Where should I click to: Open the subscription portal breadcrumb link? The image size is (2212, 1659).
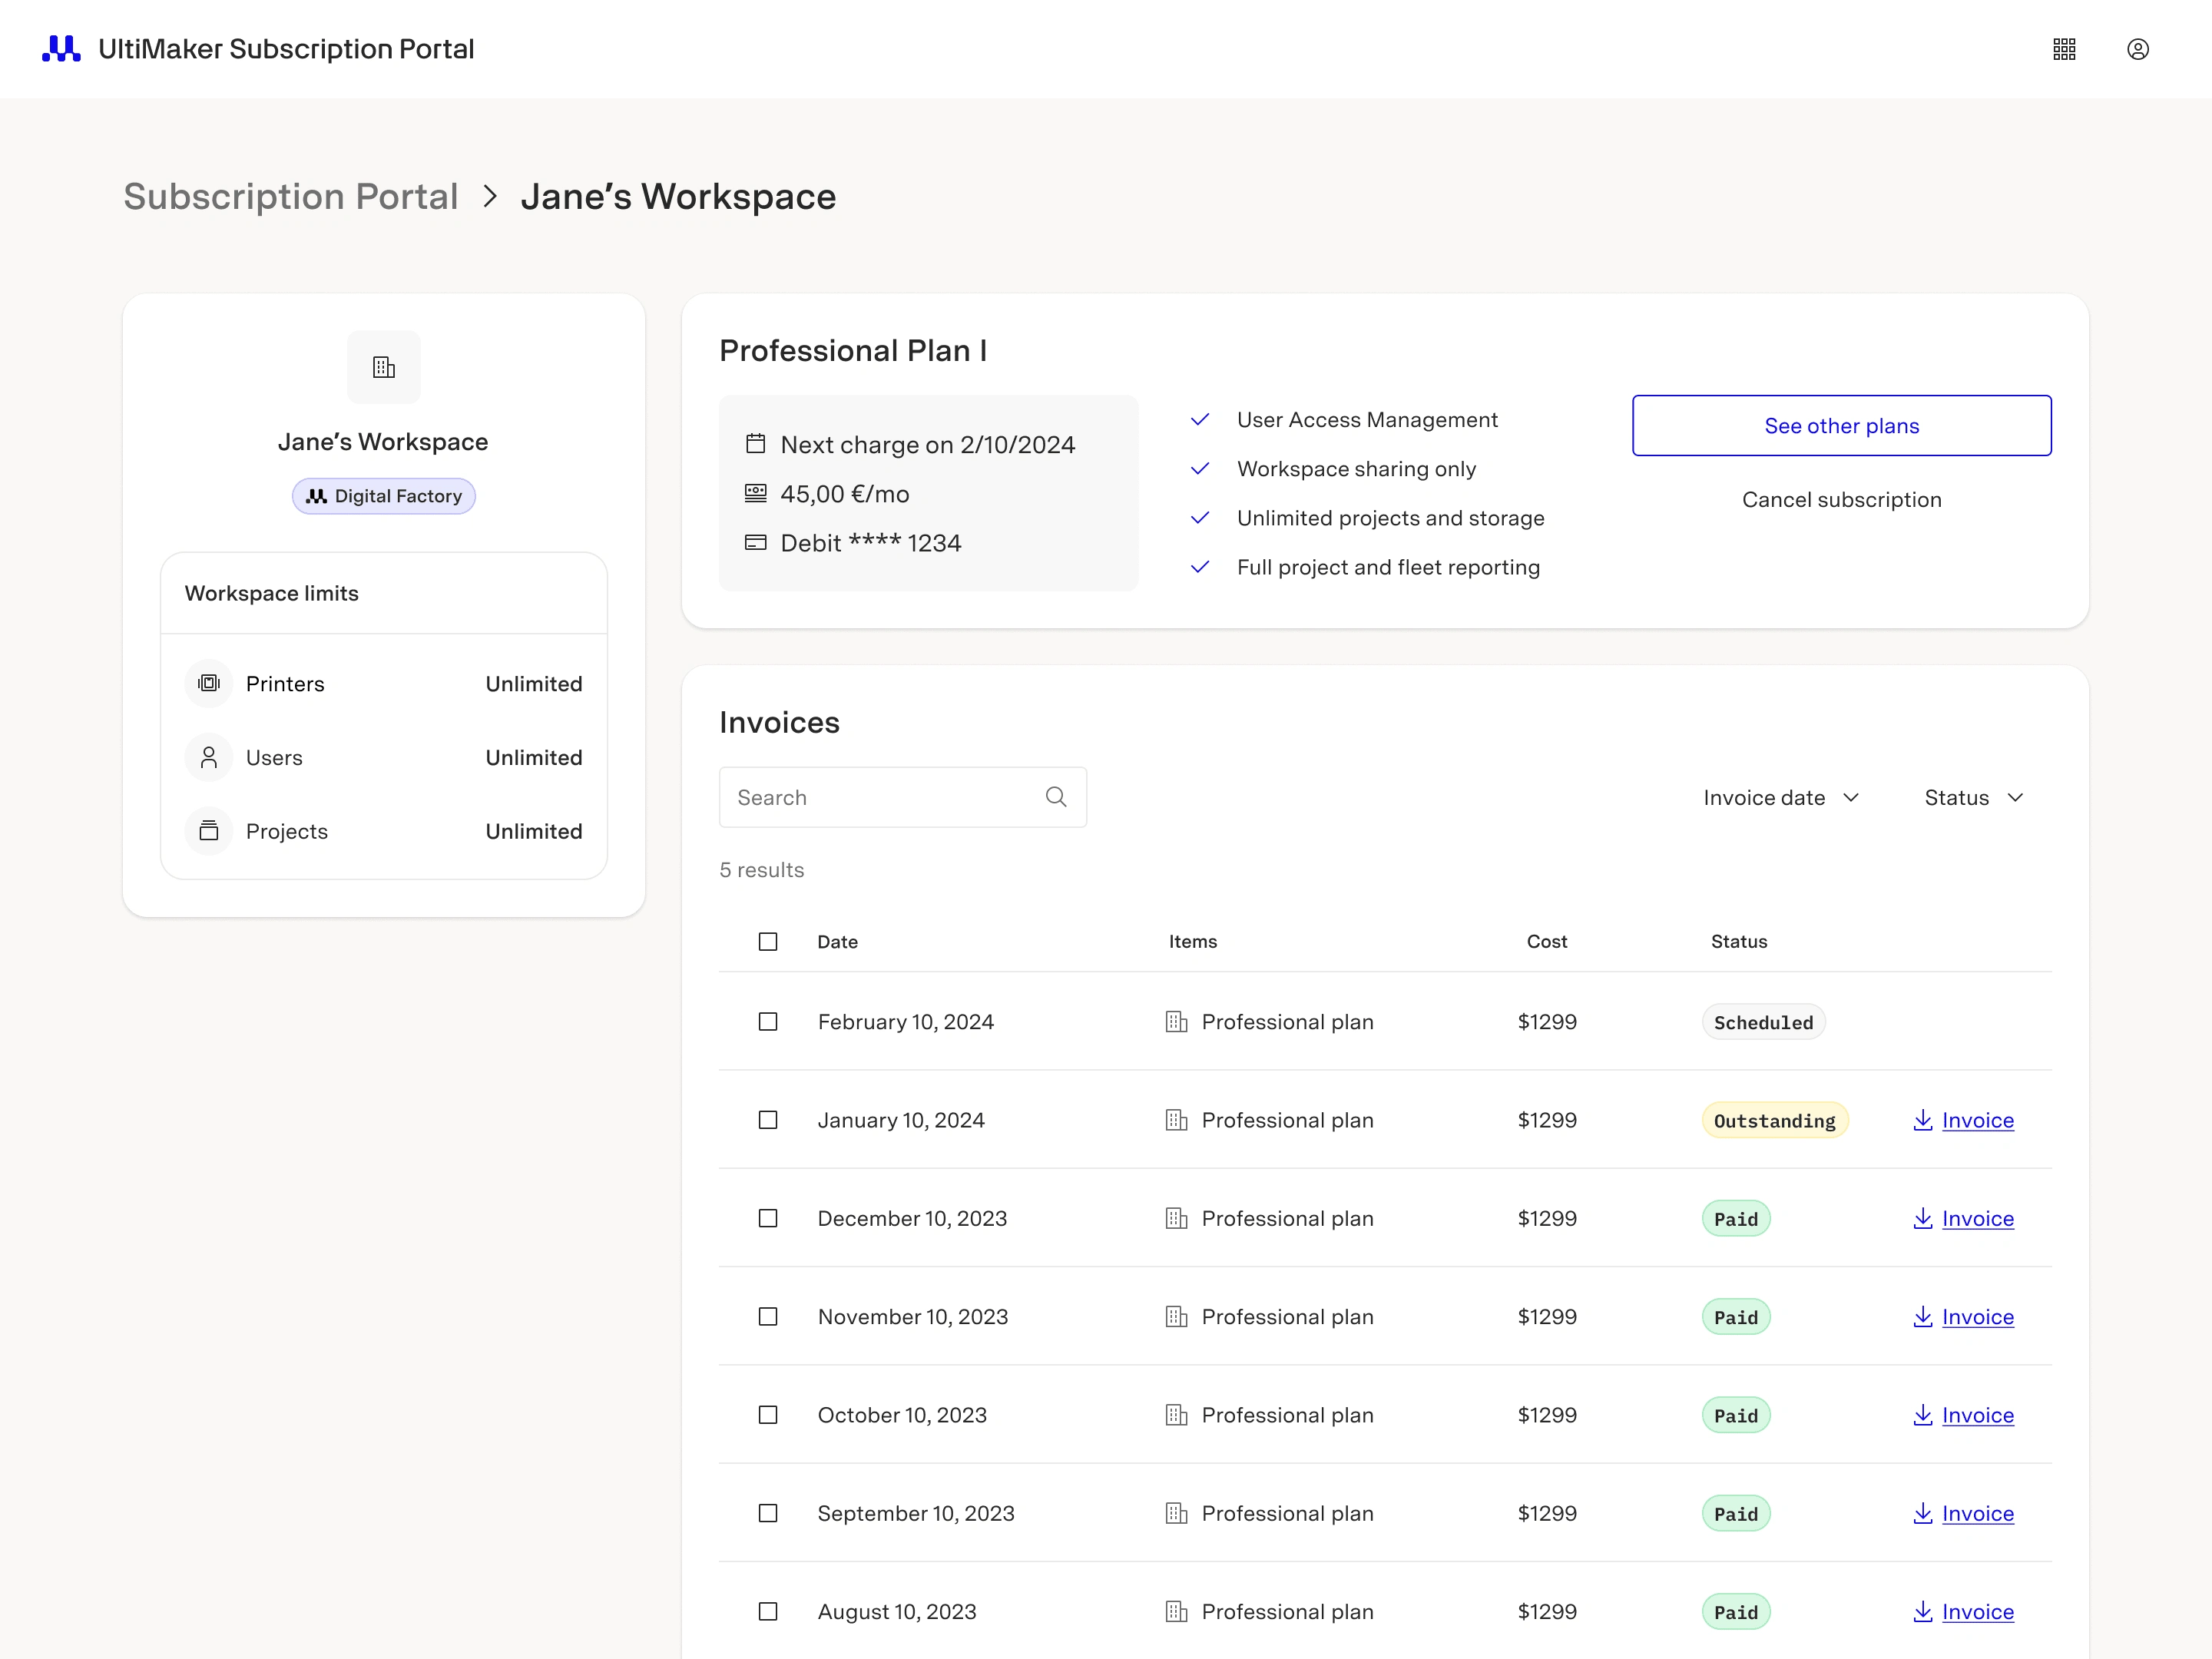pyautogui.click(x=291, y=195)
